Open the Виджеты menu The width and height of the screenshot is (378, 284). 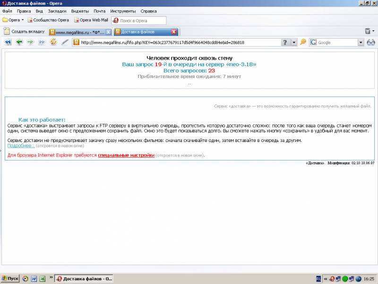[x=80, y=11]
